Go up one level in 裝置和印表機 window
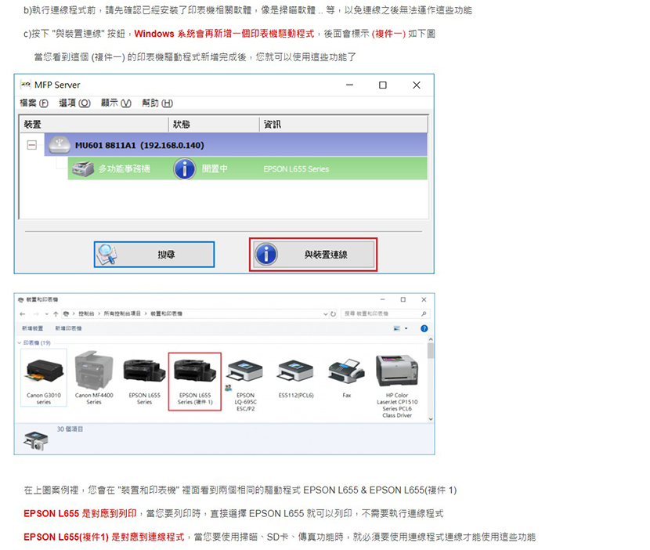The height and width of the screenshot is (550, 650). point(56,314)
